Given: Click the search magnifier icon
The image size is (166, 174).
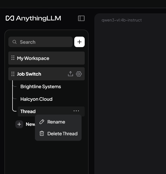Looking at the screenshot, I should [15, 42].
